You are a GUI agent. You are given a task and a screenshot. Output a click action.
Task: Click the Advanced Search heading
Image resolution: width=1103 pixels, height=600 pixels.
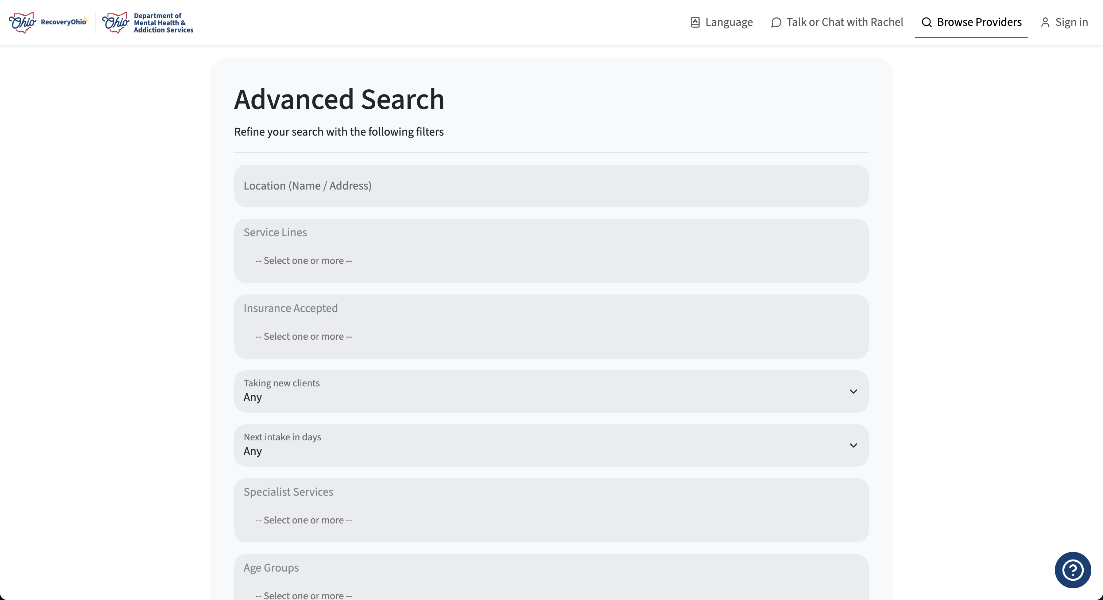pos(339,99)
